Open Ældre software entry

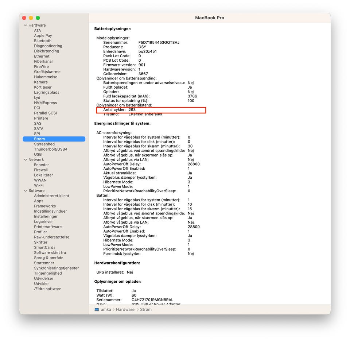47,289
